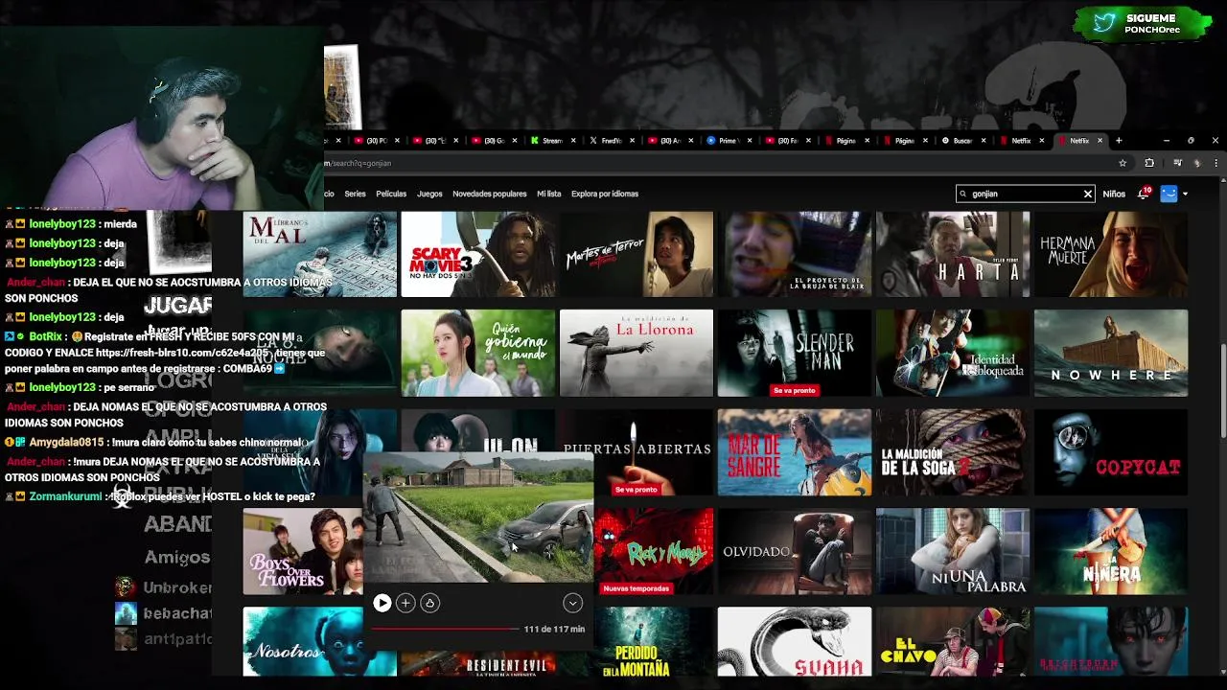Switch to the Stream browser tab
This screenshot has width=1227, height=690.
(x=552, y=141)
